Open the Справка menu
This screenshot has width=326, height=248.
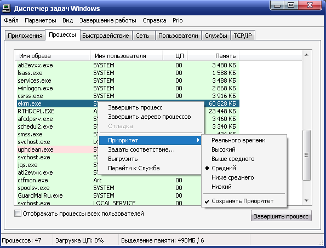[x=155, y=20]
